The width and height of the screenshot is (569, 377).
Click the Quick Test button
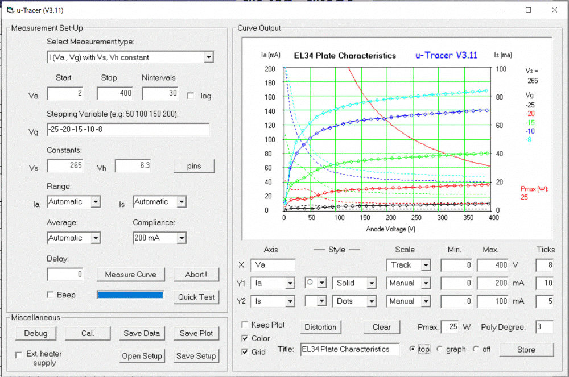[x=196, y=297]
